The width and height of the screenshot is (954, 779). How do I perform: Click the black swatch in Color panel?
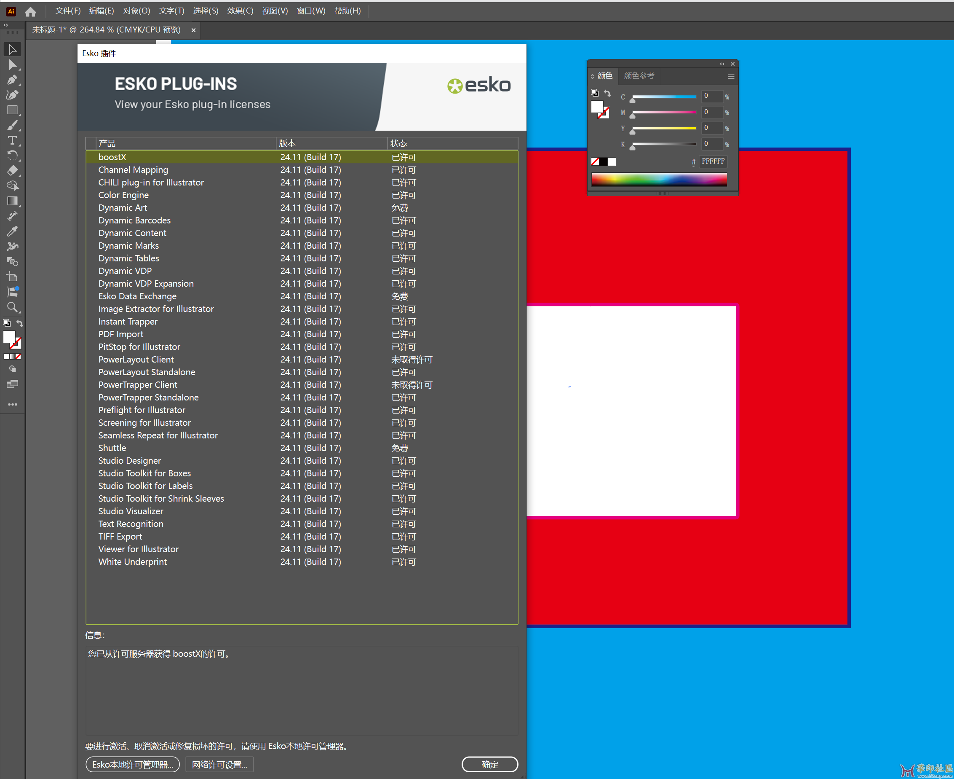(x=604, y=161)
